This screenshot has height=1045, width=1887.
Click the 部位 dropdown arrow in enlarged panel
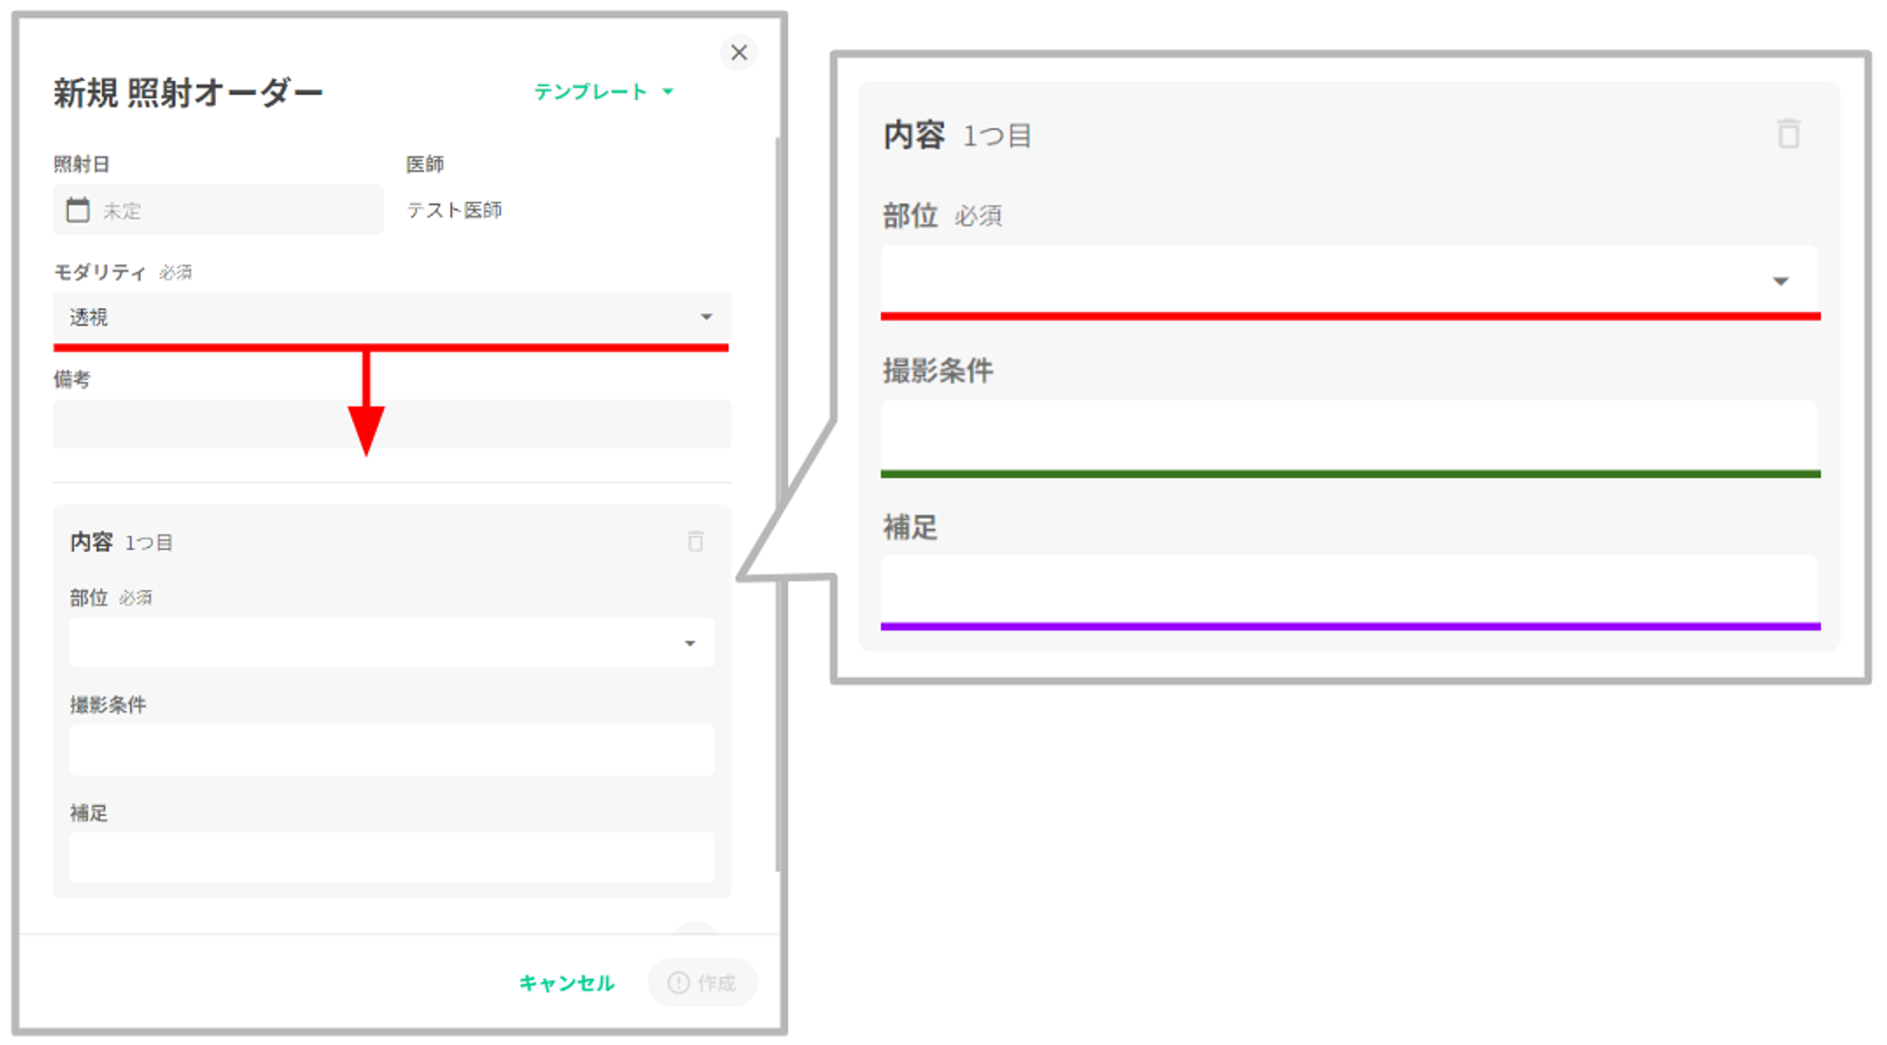click(x=1780, y=281)
